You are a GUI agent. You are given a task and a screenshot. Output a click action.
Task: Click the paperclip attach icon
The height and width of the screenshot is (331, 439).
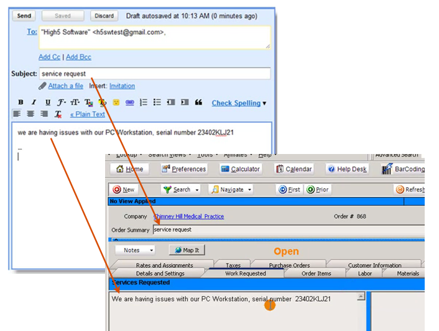(x=42, y=86)
